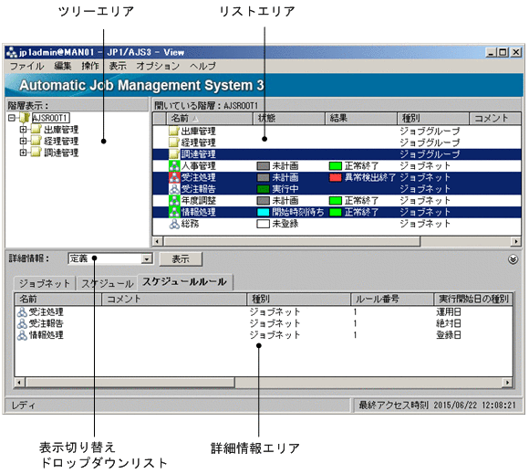
Task: Click 登録日 cell for 情報処理 rule
Action: click(449, 335)
